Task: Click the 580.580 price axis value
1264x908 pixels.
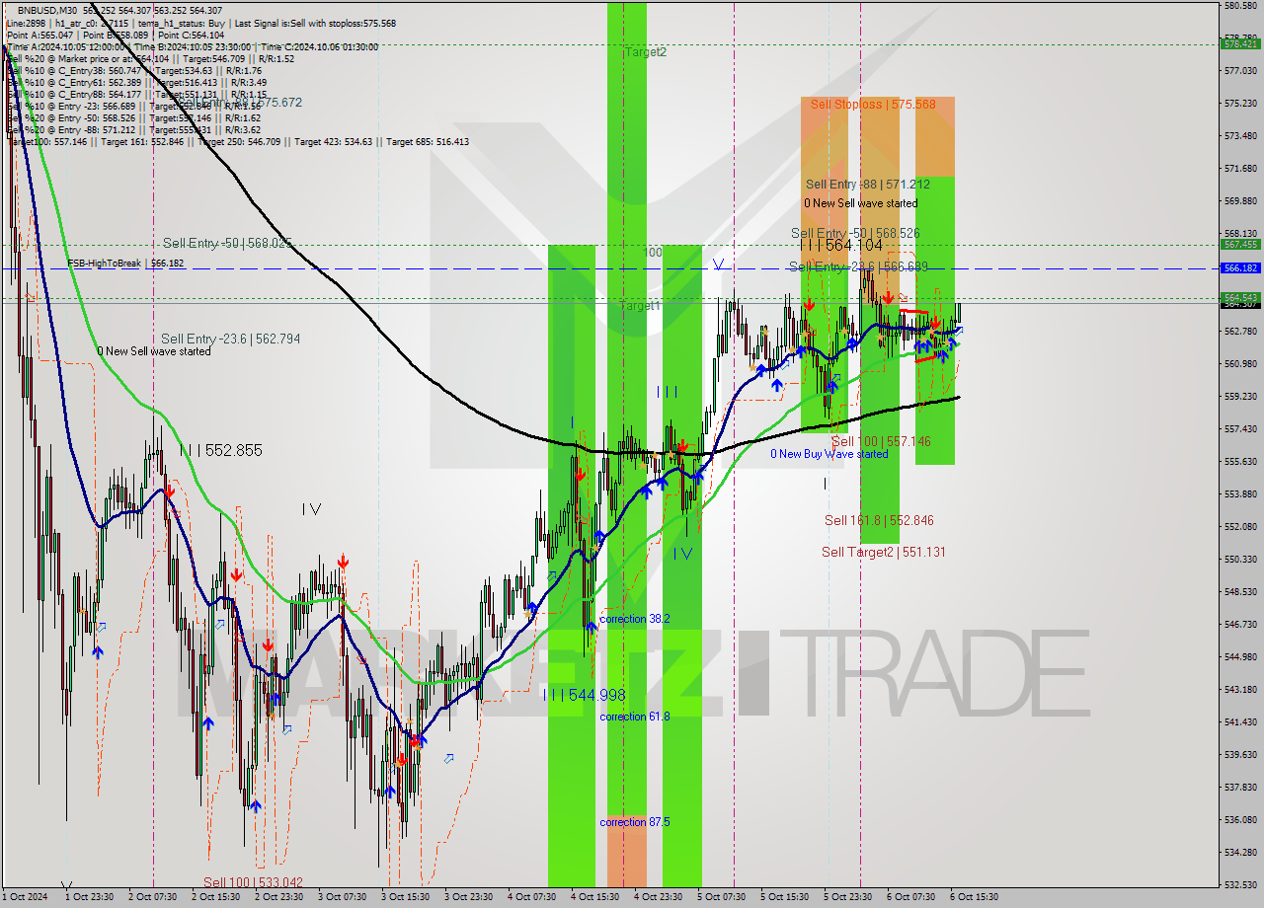Action: tap(1240, 5)
